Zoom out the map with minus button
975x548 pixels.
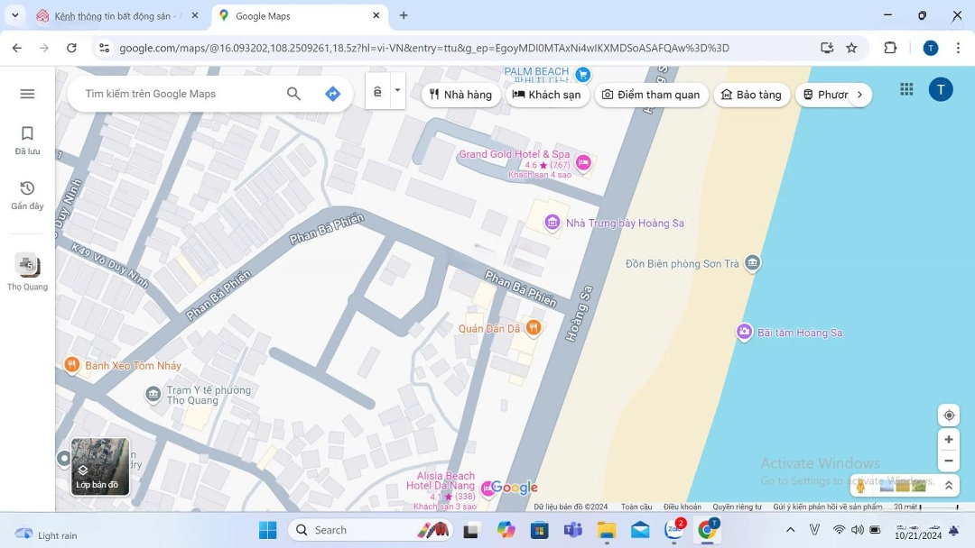(949, 461)
